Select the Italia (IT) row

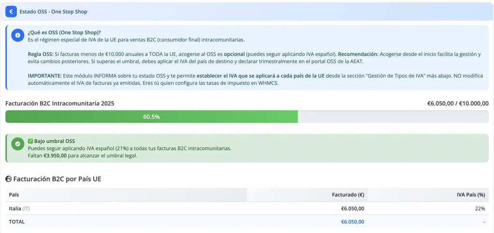[x=23, y=208]
